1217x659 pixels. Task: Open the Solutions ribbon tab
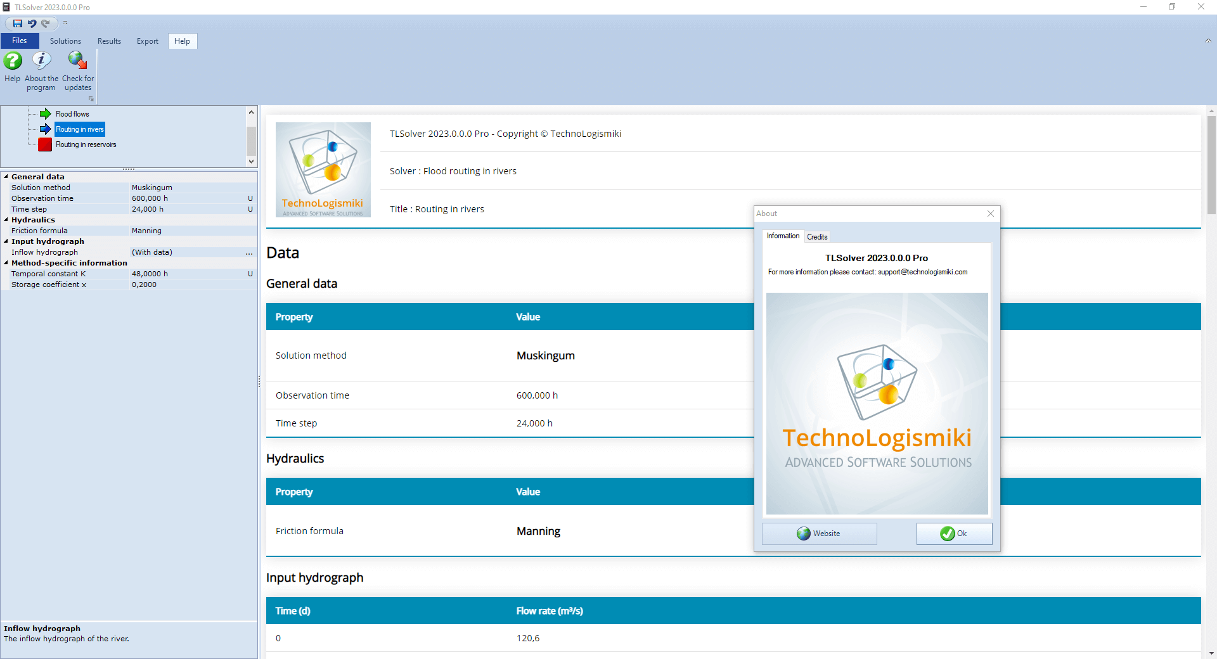pos(65,41)
